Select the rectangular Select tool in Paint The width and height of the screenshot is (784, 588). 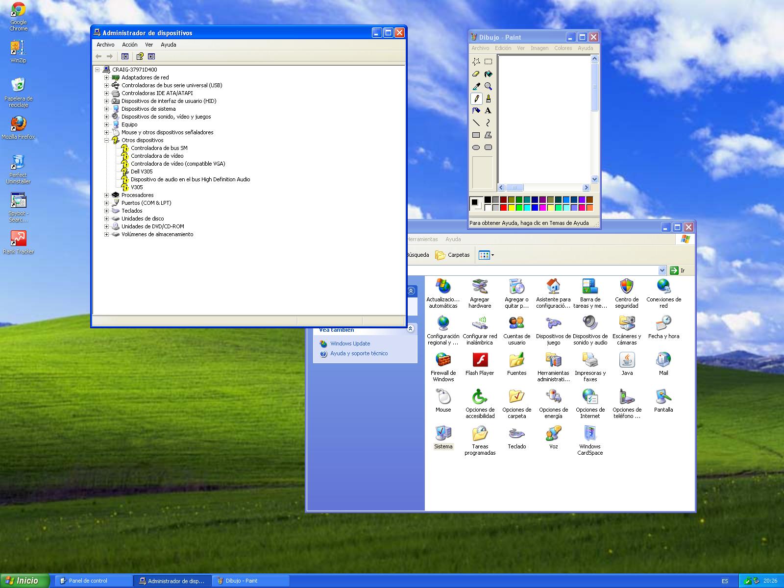tap(488, 62)
